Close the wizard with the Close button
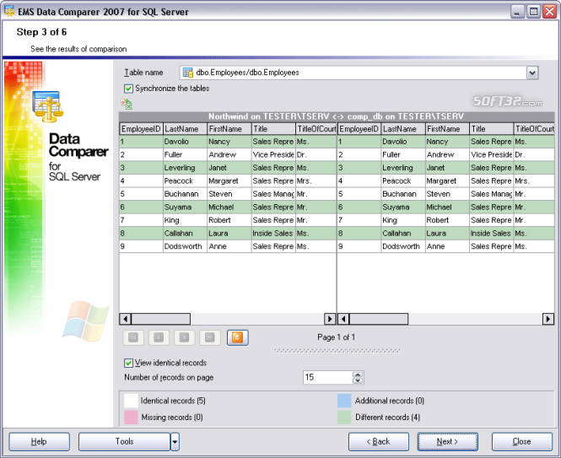 522,442
